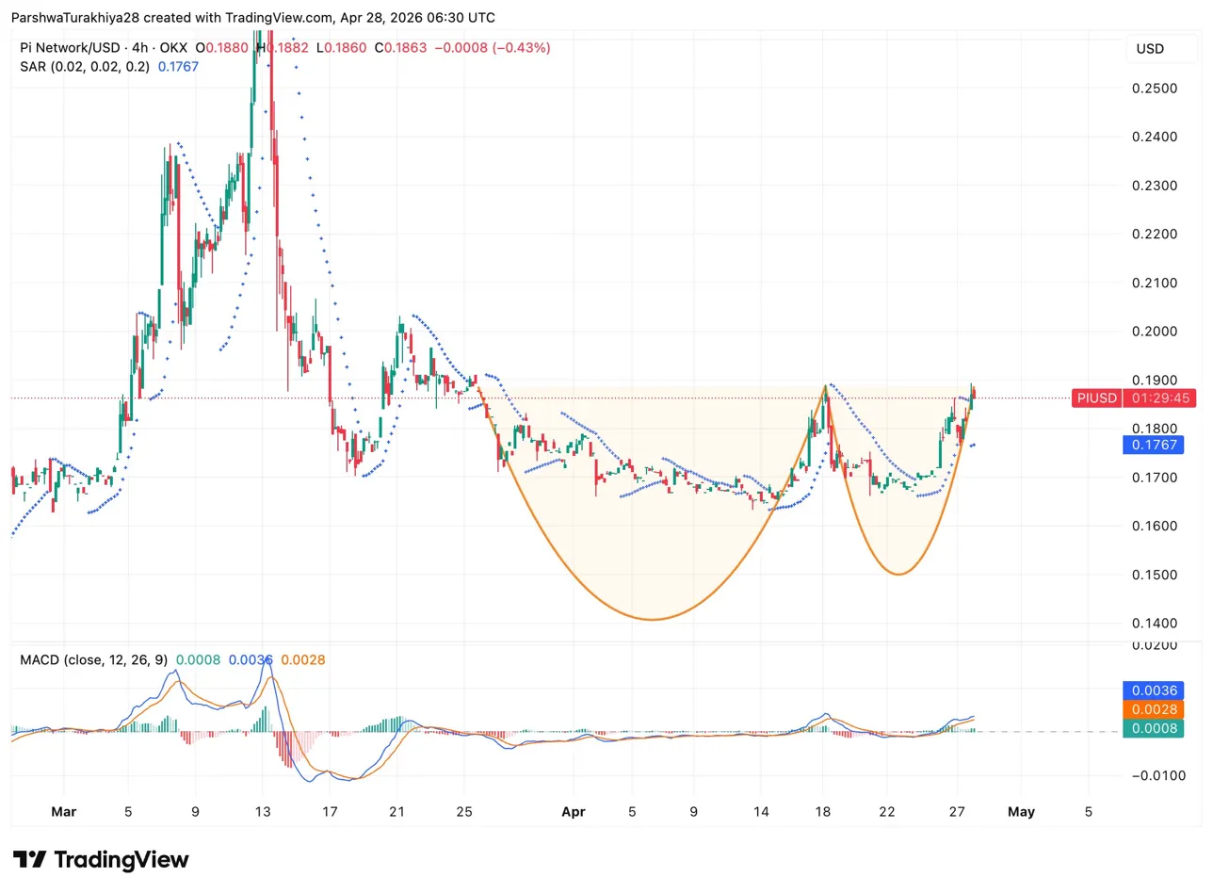The height and width of the screenshot is (893, 1213).
Task: Select the Apr label on the time axis
Action: tap(574, 811)
